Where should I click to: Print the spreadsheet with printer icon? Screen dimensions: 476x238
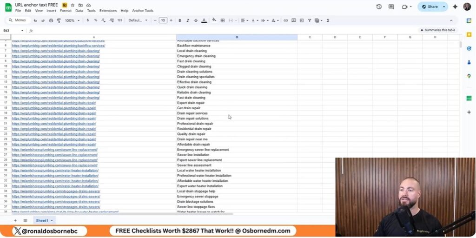pos(51,20)
